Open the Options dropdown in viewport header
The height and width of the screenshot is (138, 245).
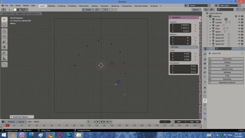point(196,10)
